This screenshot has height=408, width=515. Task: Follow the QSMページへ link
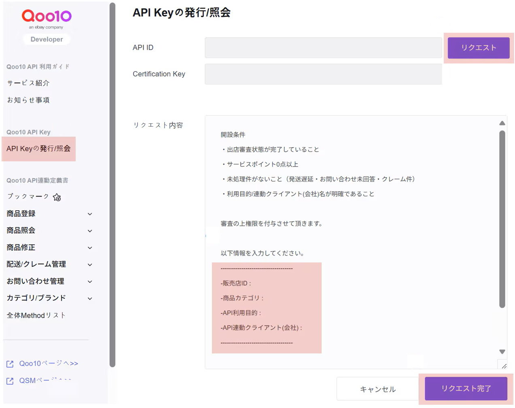click(45, 381)
